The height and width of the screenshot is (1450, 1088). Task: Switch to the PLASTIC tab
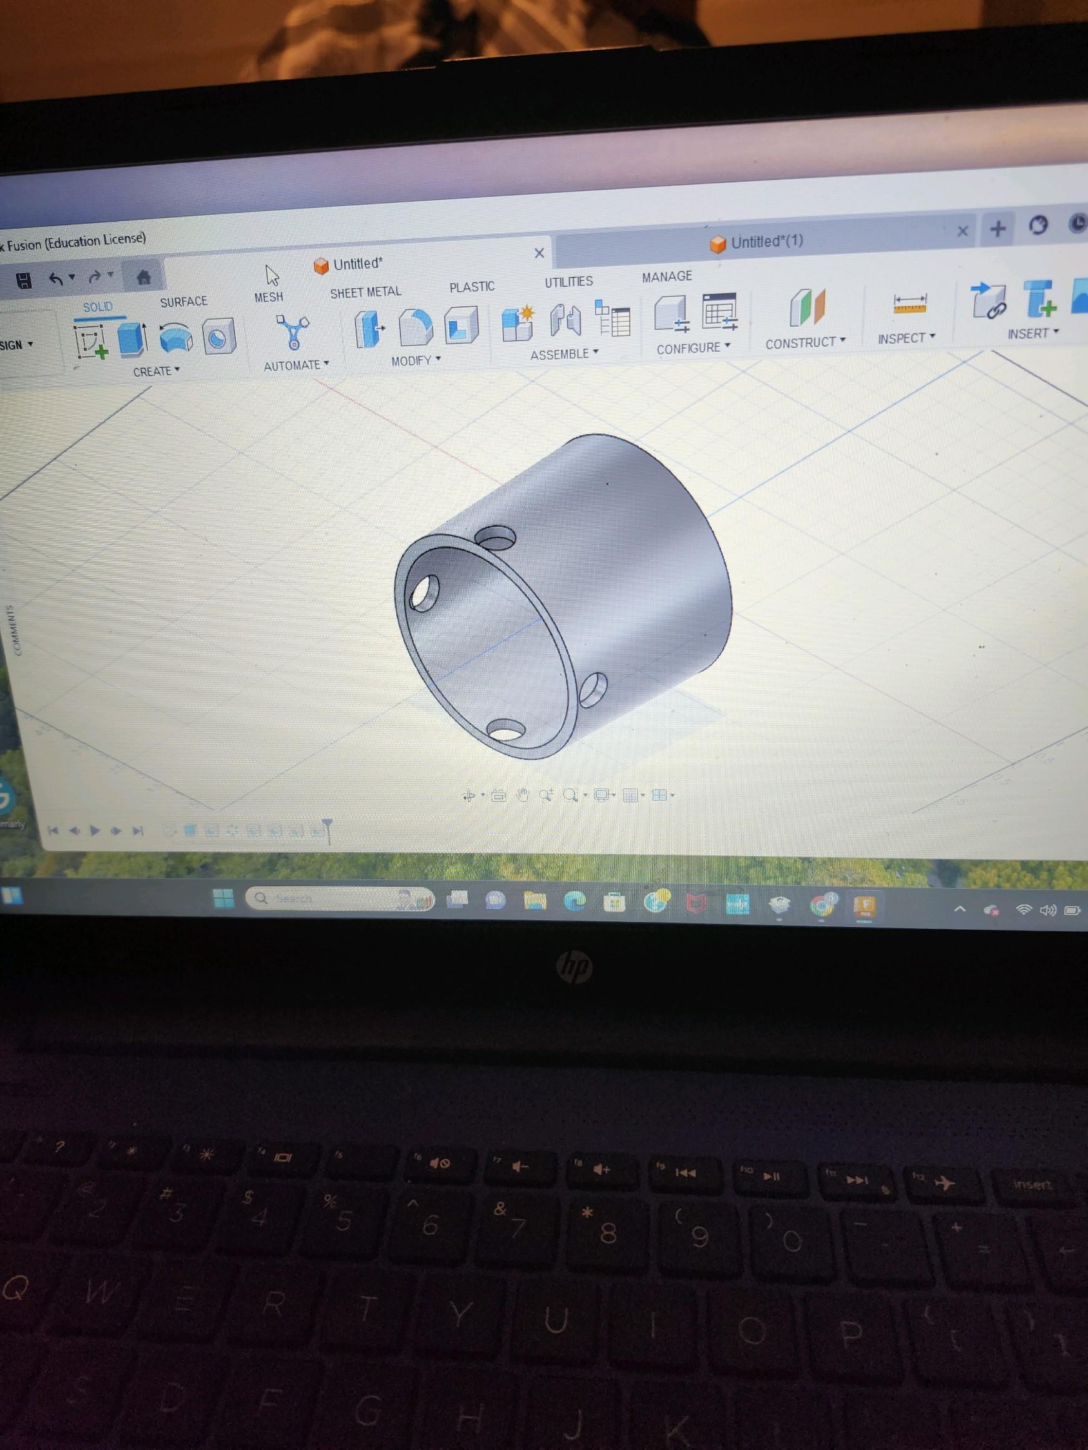pyautogui.click(x=472, y=287)
